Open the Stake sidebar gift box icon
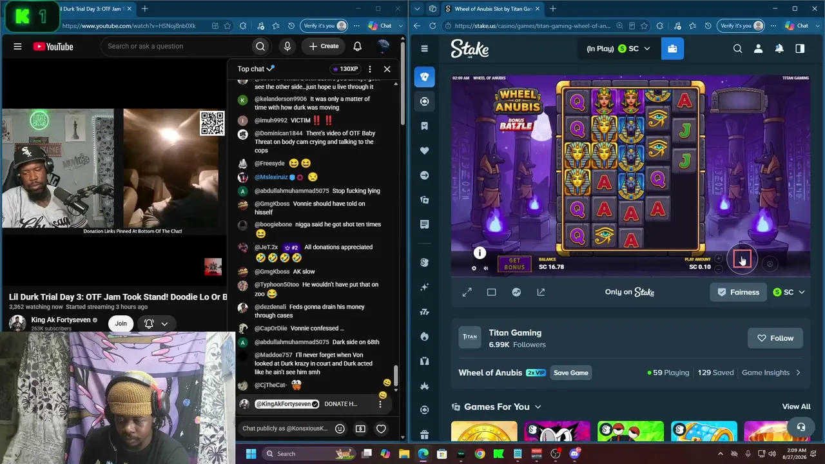825x464 pixels. 424,435
